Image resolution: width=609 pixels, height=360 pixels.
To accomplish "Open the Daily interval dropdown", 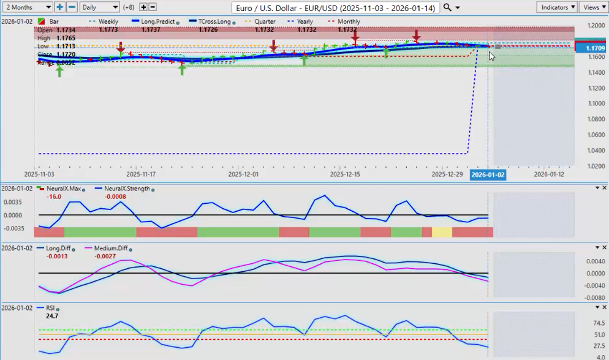I will (x=99, y=7).
